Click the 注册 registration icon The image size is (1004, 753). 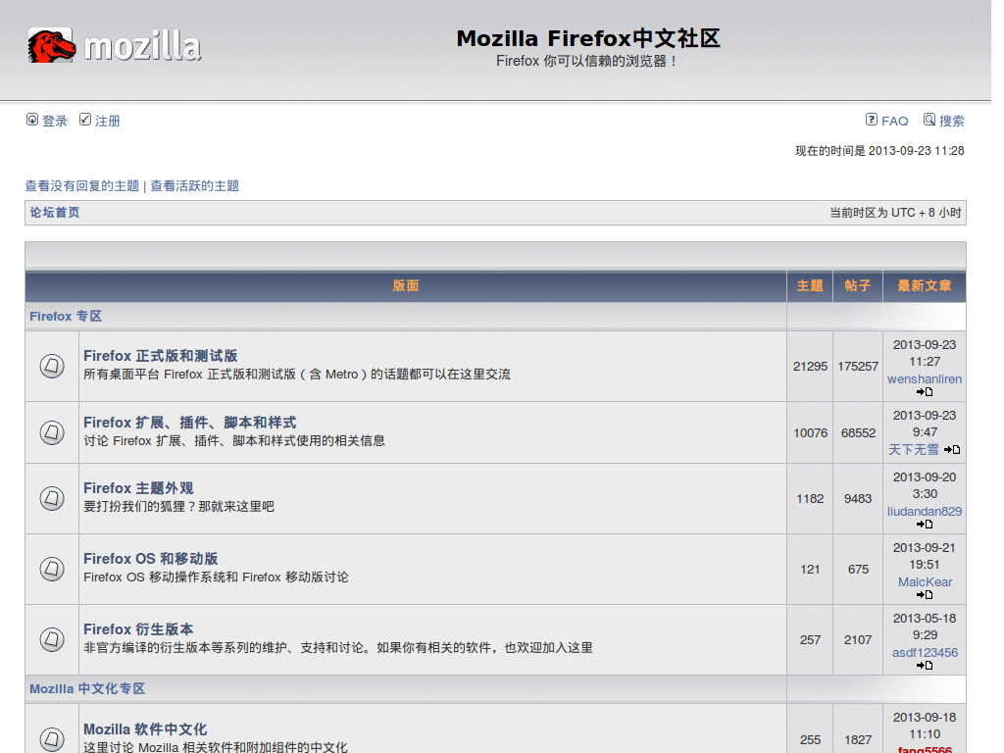(x=84, y=120)
